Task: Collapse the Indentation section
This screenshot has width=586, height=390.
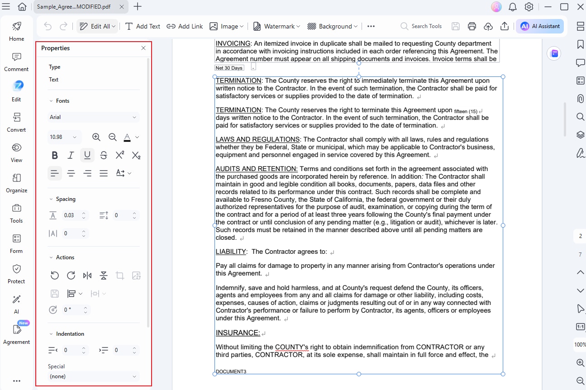Action: tap(51, 334)
